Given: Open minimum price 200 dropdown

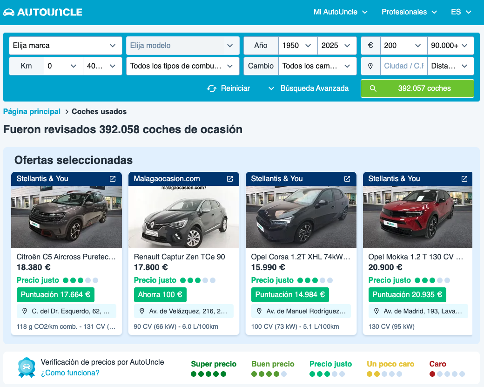Looking at the screenshot, I should (x=404, y=45).
